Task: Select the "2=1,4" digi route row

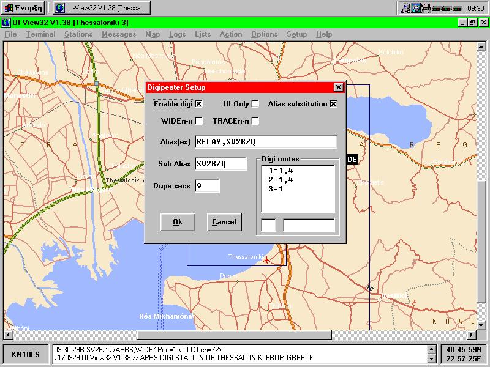Action: (x=298, y=179)
